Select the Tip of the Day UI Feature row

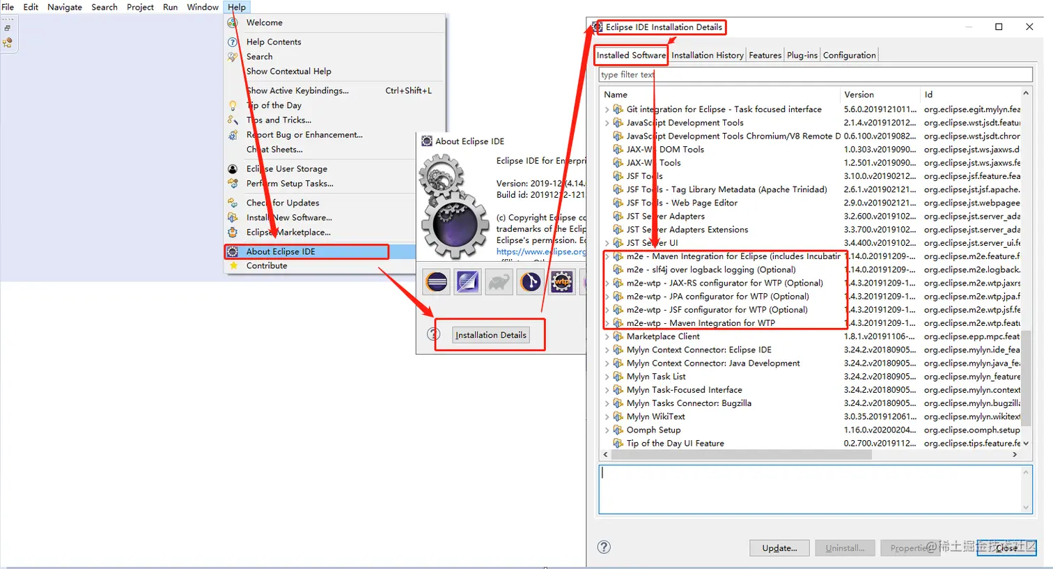810,444
